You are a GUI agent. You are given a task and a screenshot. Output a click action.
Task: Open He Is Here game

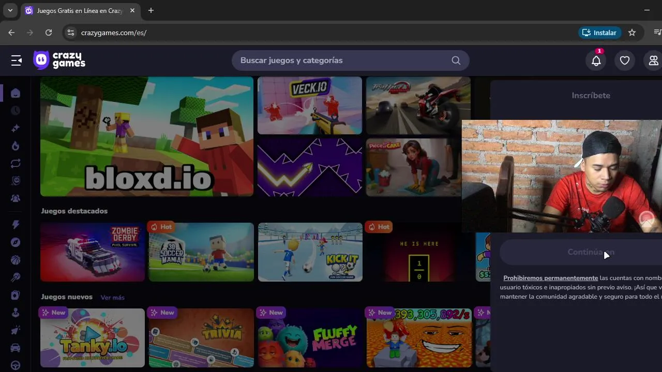(x=418, y=252)
